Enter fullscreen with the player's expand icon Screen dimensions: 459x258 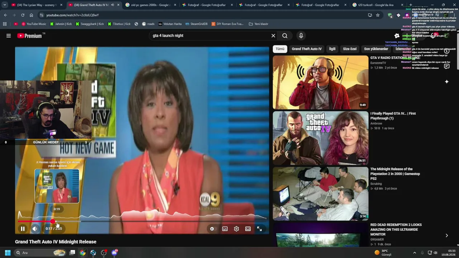tap(259, 229)
